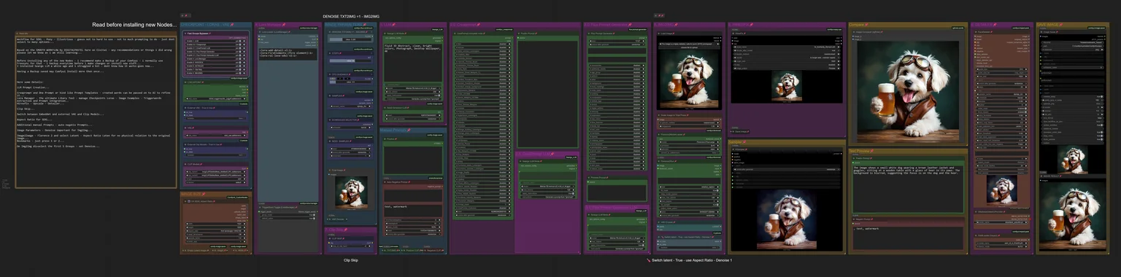Click the 'Fluid 3D Abstract' prompt text box
The image size is (1121, 277).
(412, 63)
